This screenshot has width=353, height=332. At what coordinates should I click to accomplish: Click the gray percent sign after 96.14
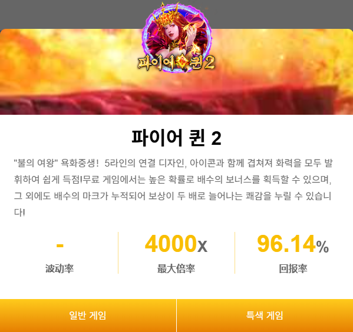pyautogui.click(x=322, y=247)
